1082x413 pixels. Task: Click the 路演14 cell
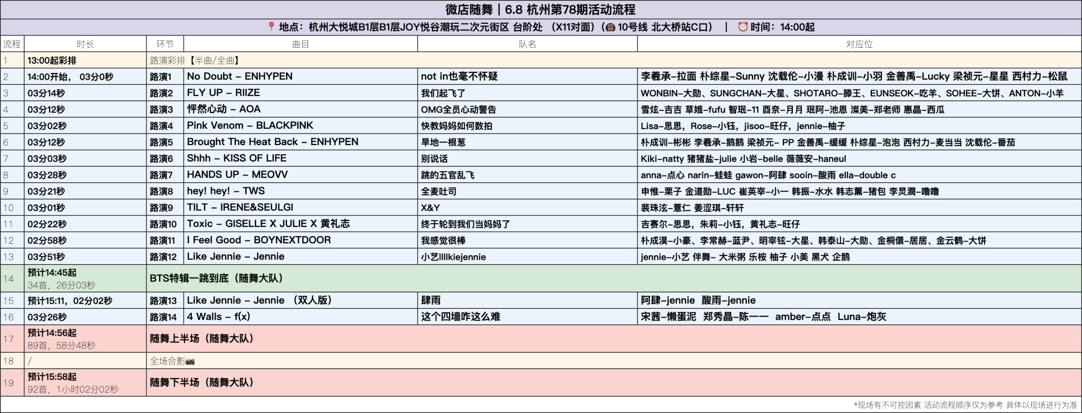point(165,317)
